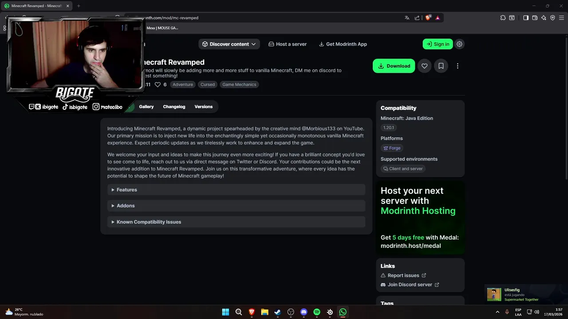Click Host a server link
The width and height of the screenshot is (568, 319).
288,44
